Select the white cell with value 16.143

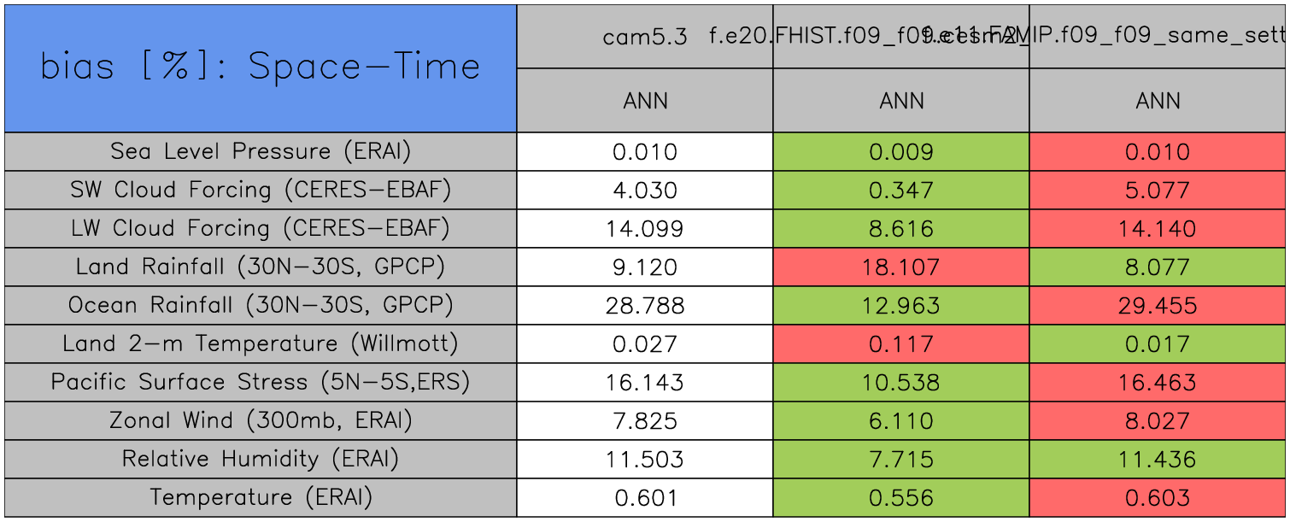645,382
